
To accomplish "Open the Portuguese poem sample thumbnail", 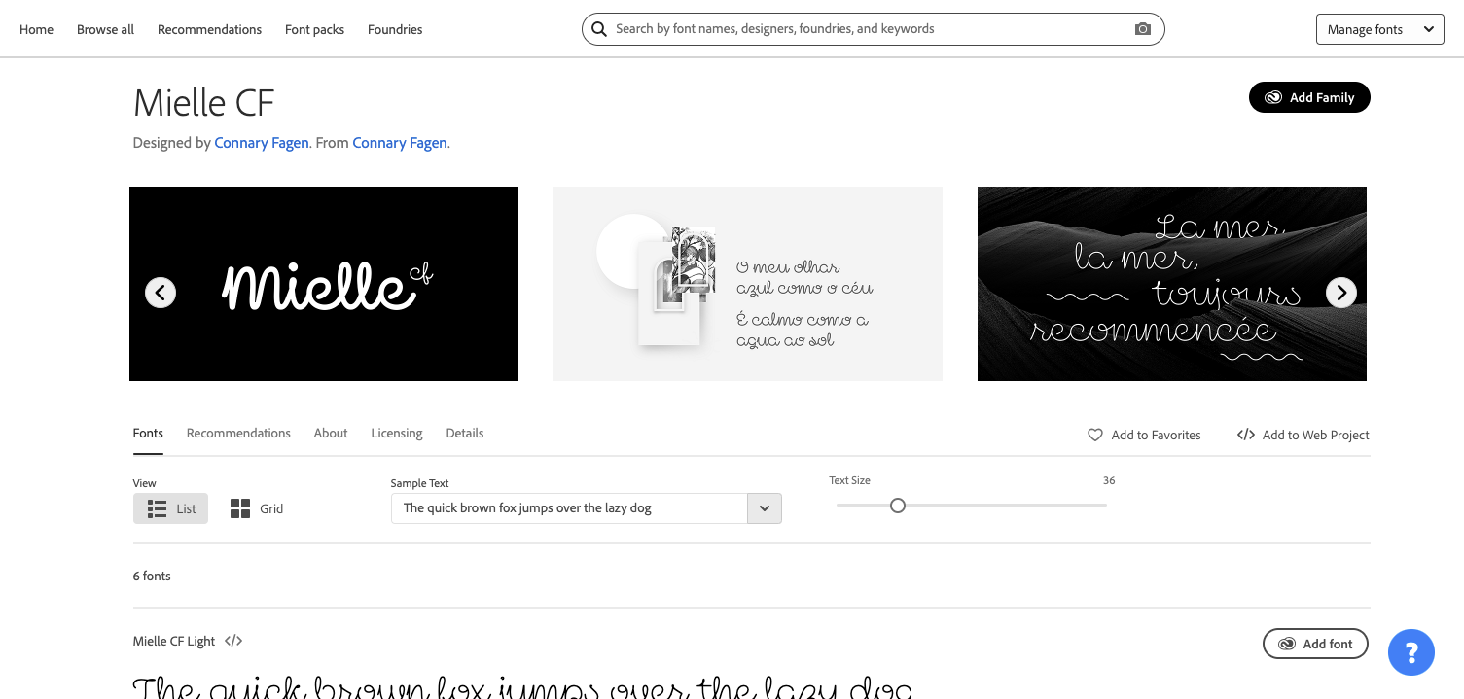I will coord(748,284).
